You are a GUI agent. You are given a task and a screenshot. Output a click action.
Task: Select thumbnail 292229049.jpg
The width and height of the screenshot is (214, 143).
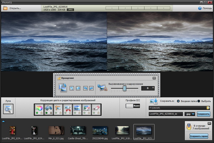pyautogui.click(x=100, y=132)
